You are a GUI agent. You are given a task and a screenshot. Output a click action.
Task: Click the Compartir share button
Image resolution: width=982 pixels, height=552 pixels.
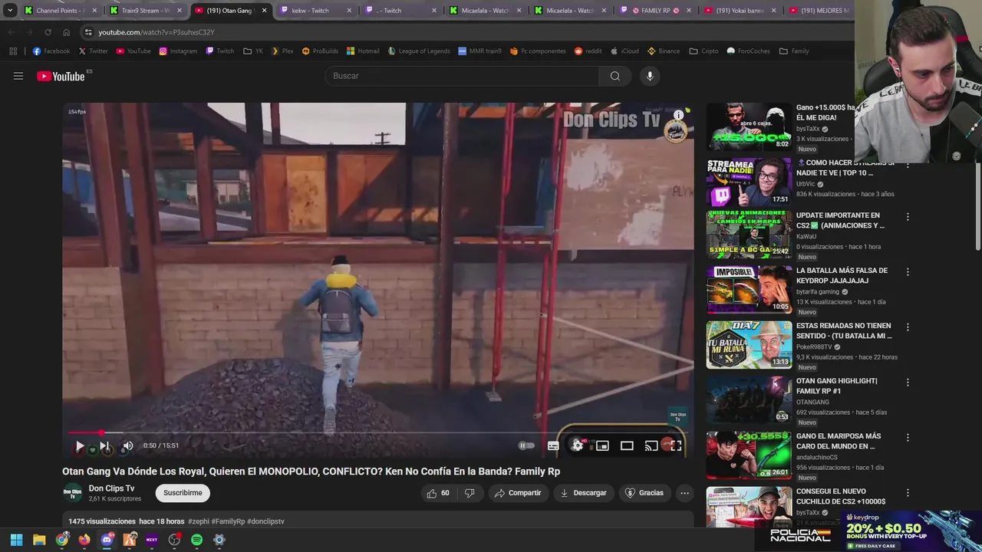(518, 493)
